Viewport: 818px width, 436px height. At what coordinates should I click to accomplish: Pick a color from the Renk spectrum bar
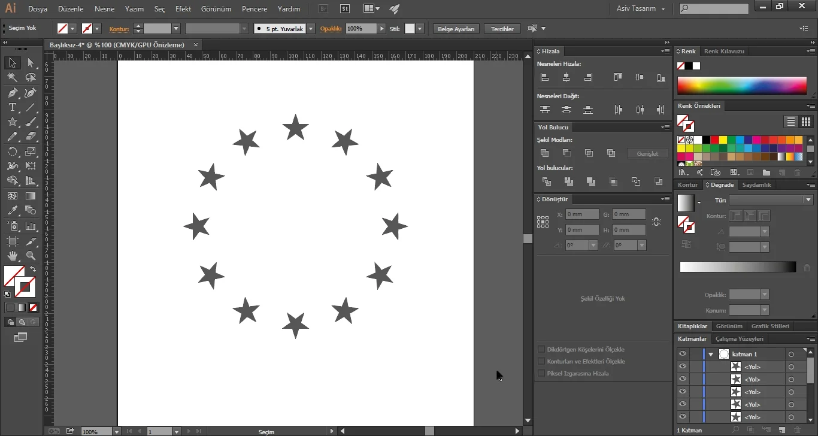point(742,86)
